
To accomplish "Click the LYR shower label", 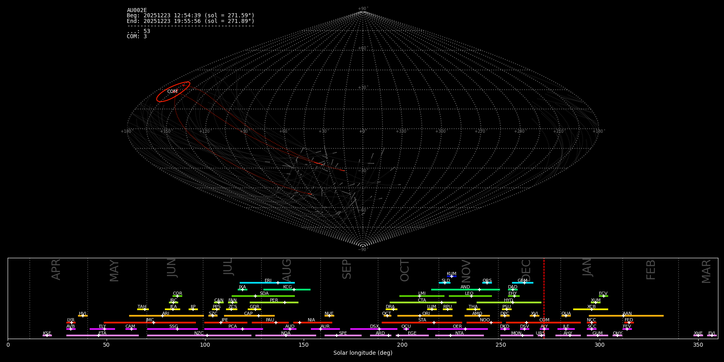I will pyautogui.click(x=71, y=320).
